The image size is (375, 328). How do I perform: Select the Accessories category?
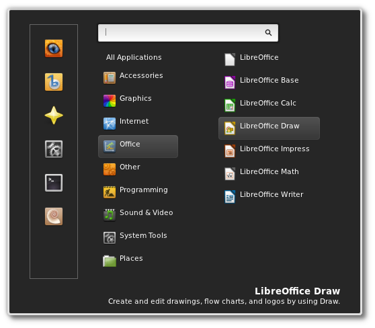[x=138, y=78]
